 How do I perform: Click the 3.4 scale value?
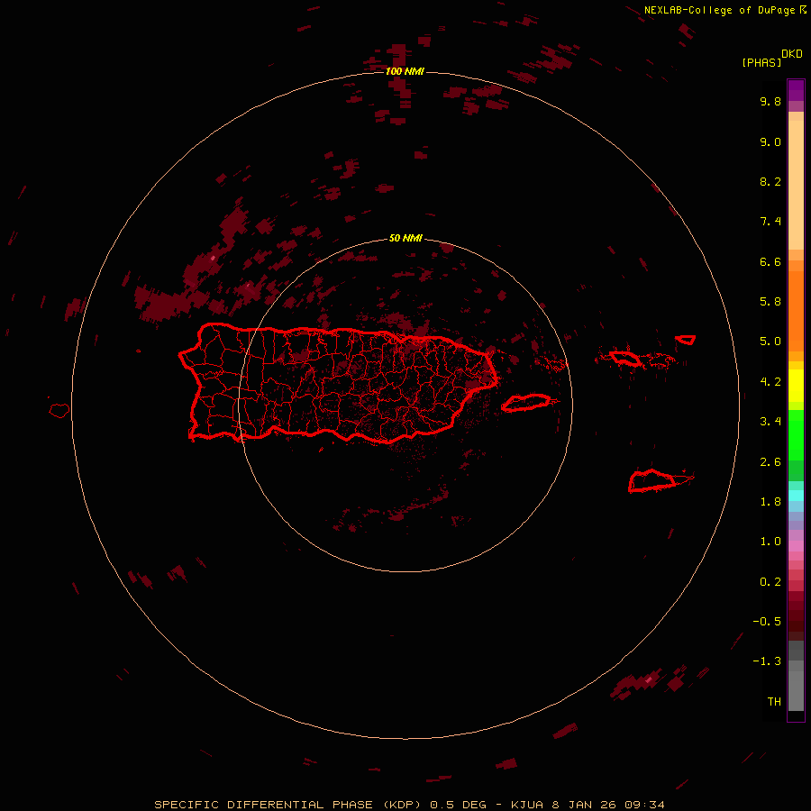coord(770,422)
